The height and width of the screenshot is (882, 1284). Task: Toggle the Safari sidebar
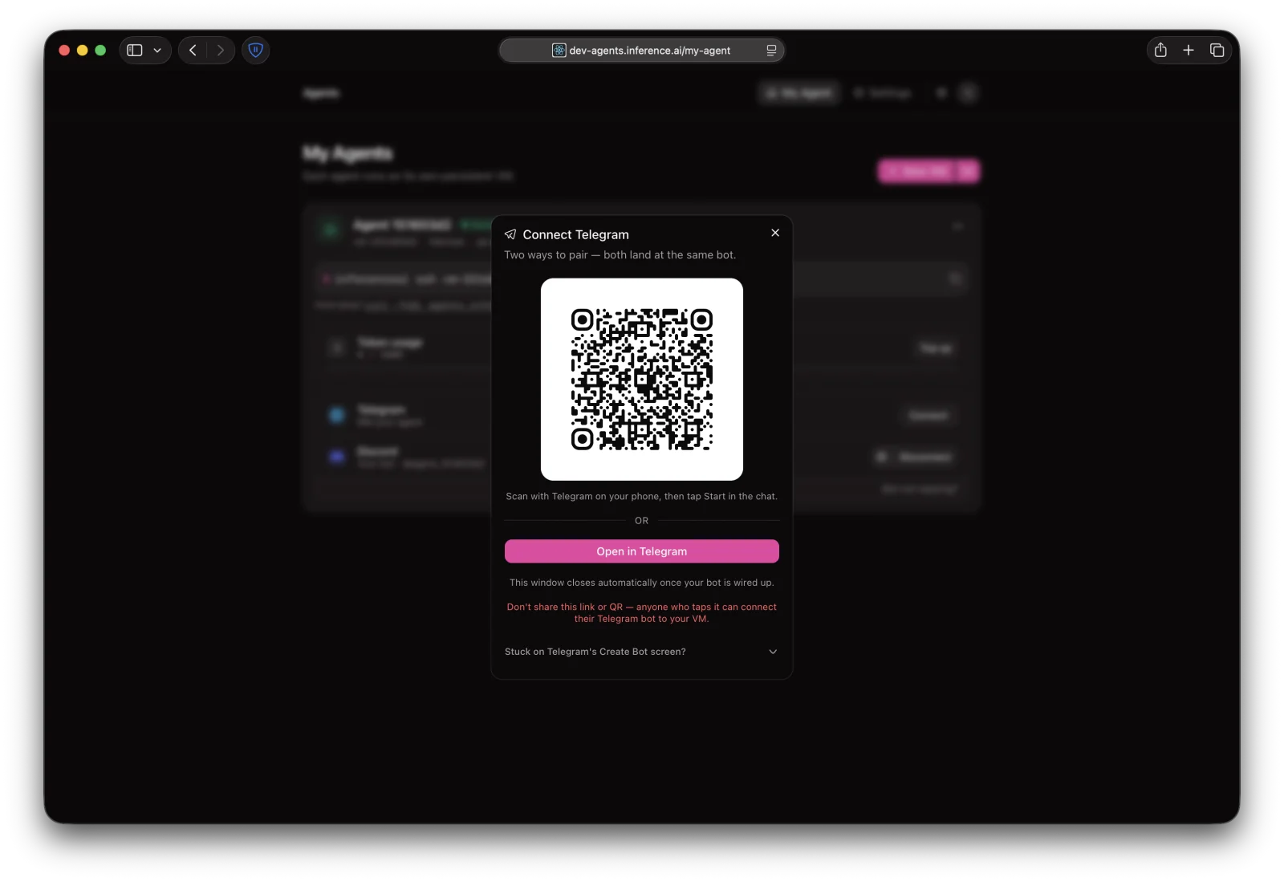(x=135, y=51)
